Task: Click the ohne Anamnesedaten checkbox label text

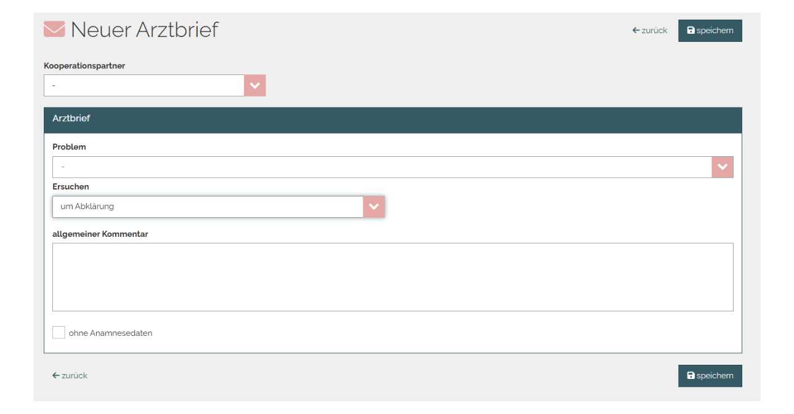Action: pyautogui.click(x=110, y=333)
